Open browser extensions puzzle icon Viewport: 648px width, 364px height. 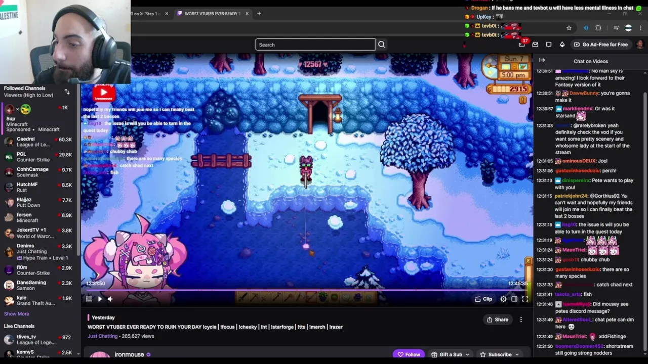pos(598,28)
